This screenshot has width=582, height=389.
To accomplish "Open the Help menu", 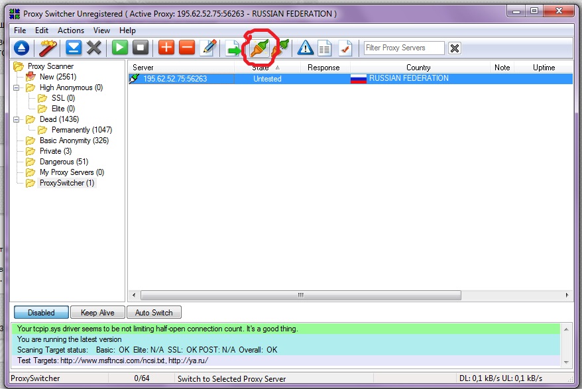I will pyautogui.click(x=127, y=30).
